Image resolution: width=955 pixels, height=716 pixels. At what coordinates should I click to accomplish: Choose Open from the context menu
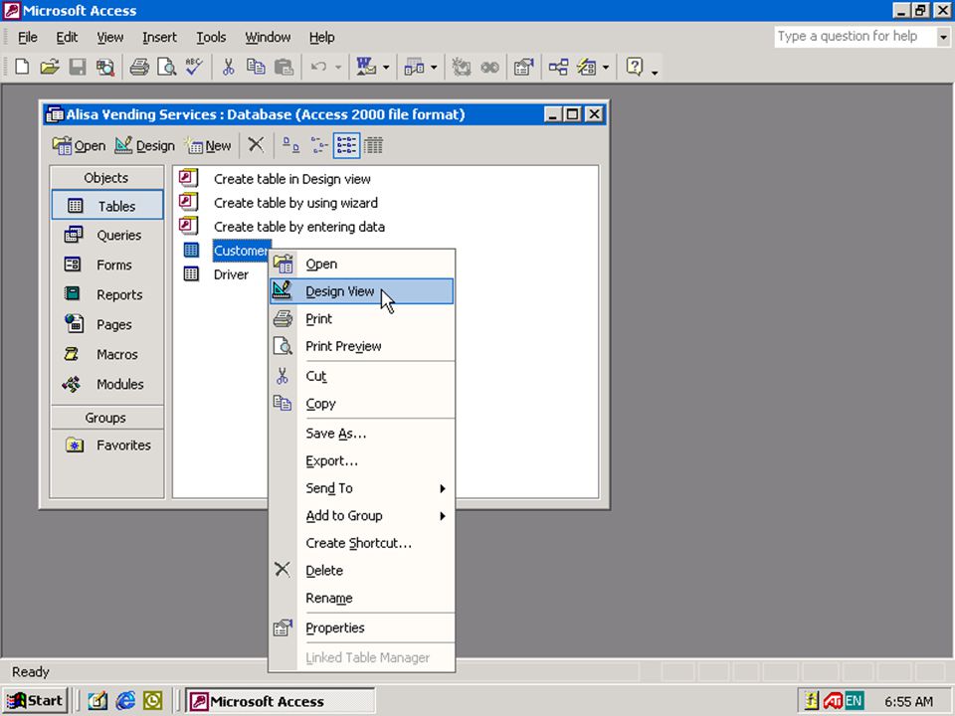tap(362, 265)
